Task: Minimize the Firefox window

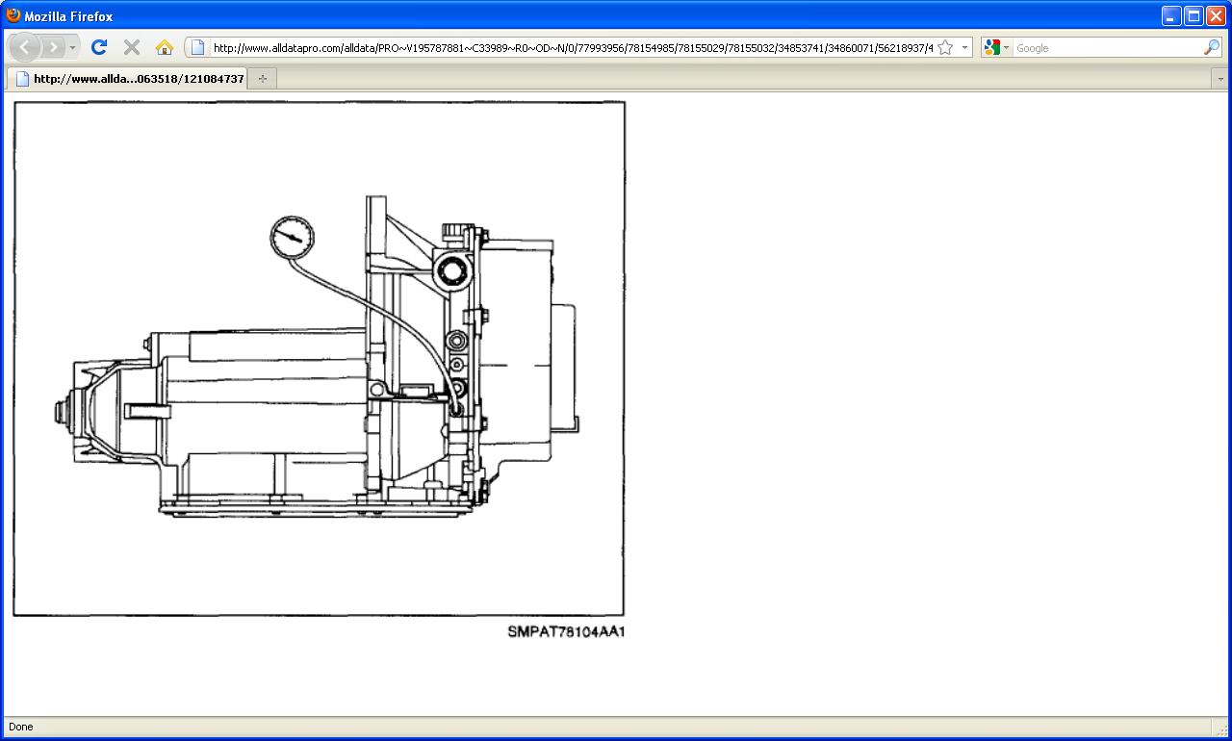Action: pyautogui.click(x=1171, y=15)
